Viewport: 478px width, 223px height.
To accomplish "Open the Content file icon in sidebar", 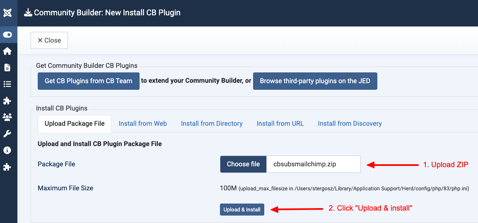I will [x=7, y=67].
